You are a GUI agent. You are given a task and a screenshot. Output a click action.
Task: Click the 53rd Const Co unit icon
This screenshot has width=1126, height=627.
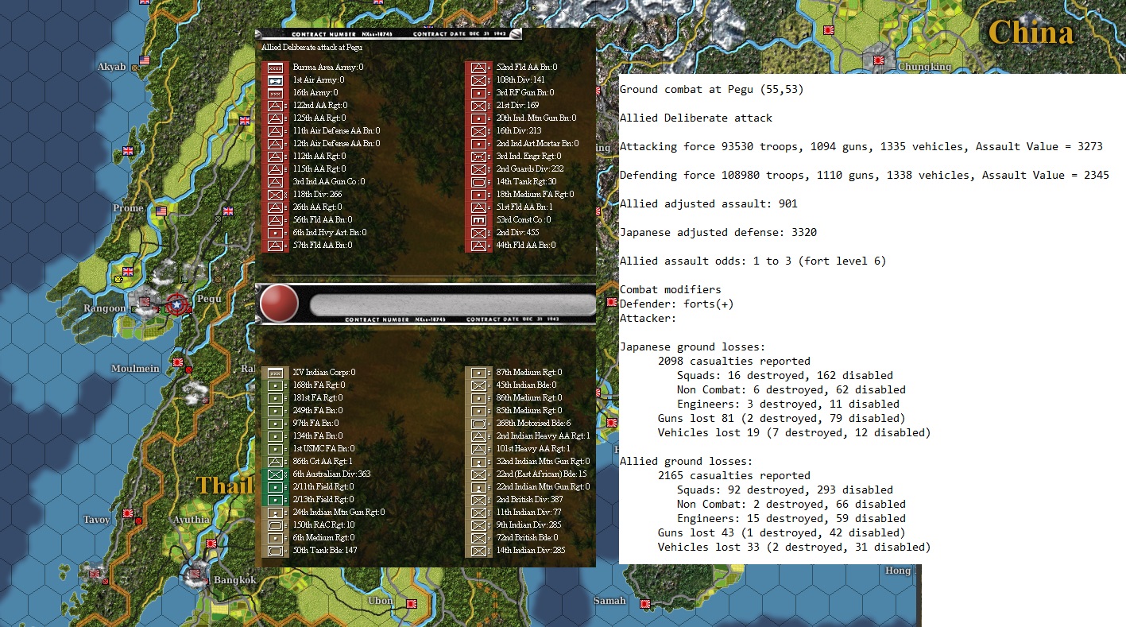click(x=479, y=220)
